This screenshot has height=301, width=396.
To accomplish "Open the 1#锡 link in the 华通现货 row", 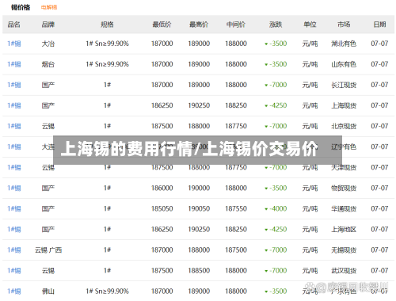I will pos(14,209).
